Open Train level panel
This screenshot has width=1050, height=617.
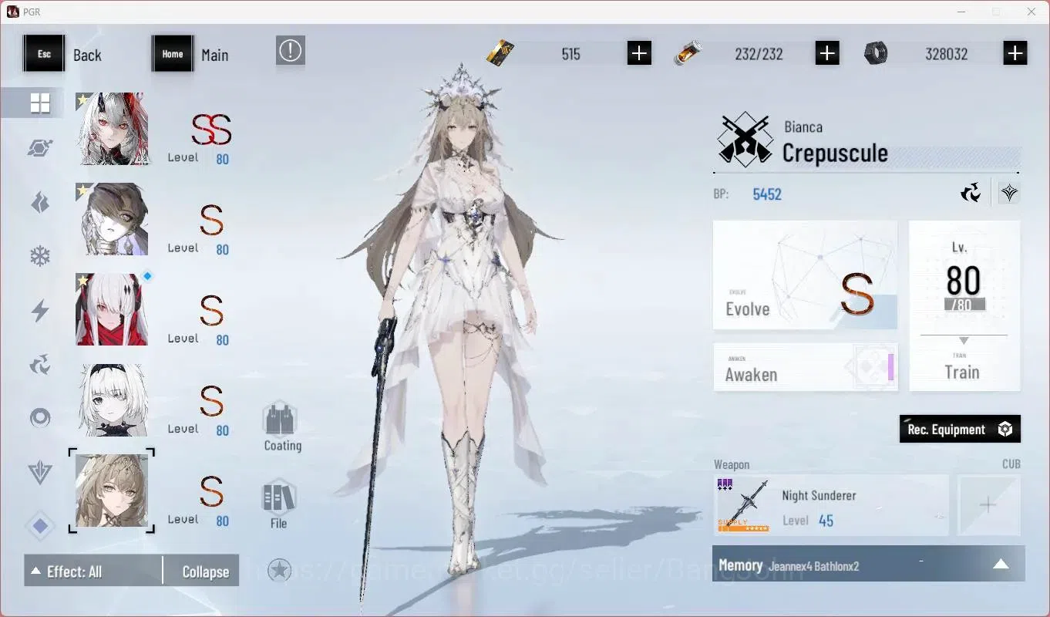[964, 305]
